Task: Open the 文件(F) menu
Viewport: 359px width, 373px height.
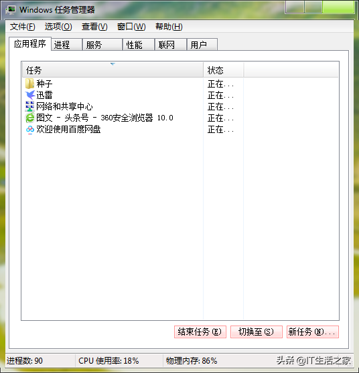Action: pos(23,27)
